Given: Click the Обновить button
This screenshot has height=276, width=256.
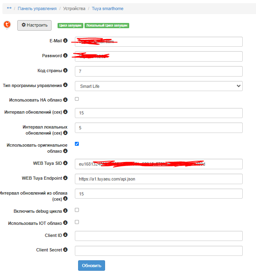Looking at the screenshot, I should (x=91, y=266).
